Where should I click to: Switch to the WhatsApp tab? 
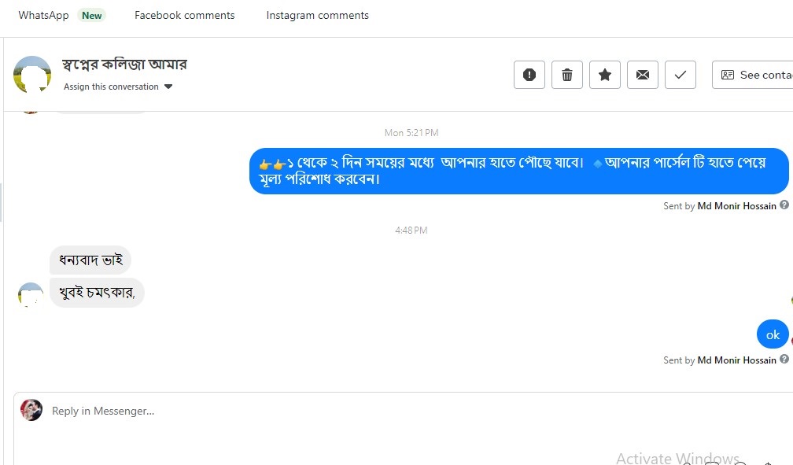tap(44, 15)
